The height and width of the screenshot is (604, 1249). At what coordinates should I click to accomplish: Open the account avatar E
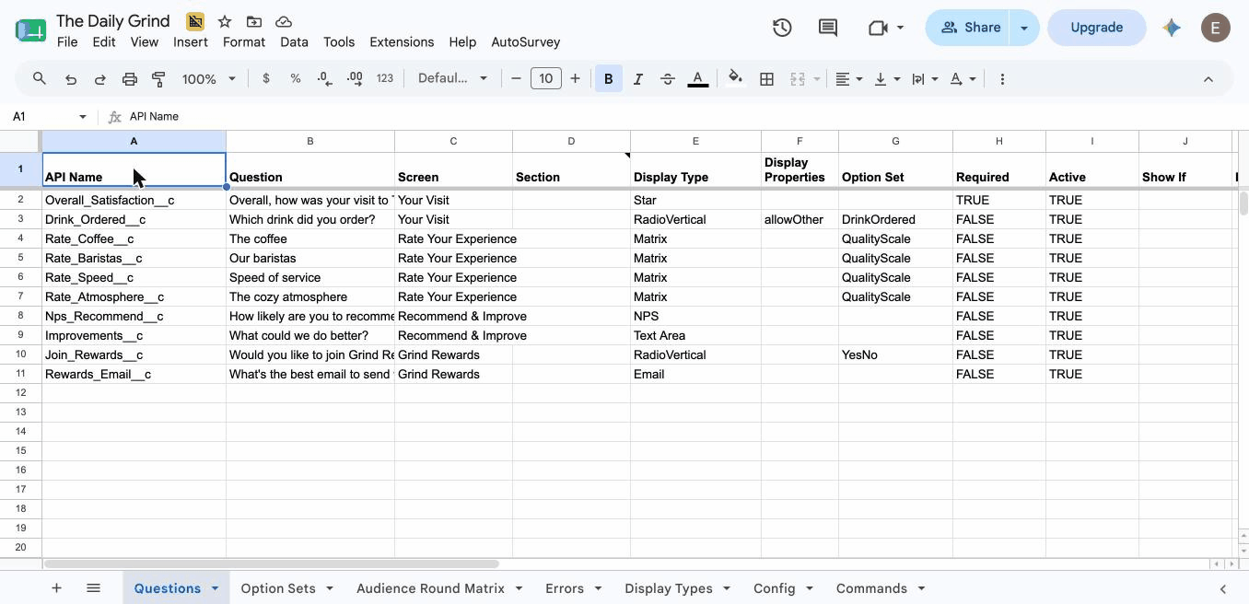coord(1216,28)
